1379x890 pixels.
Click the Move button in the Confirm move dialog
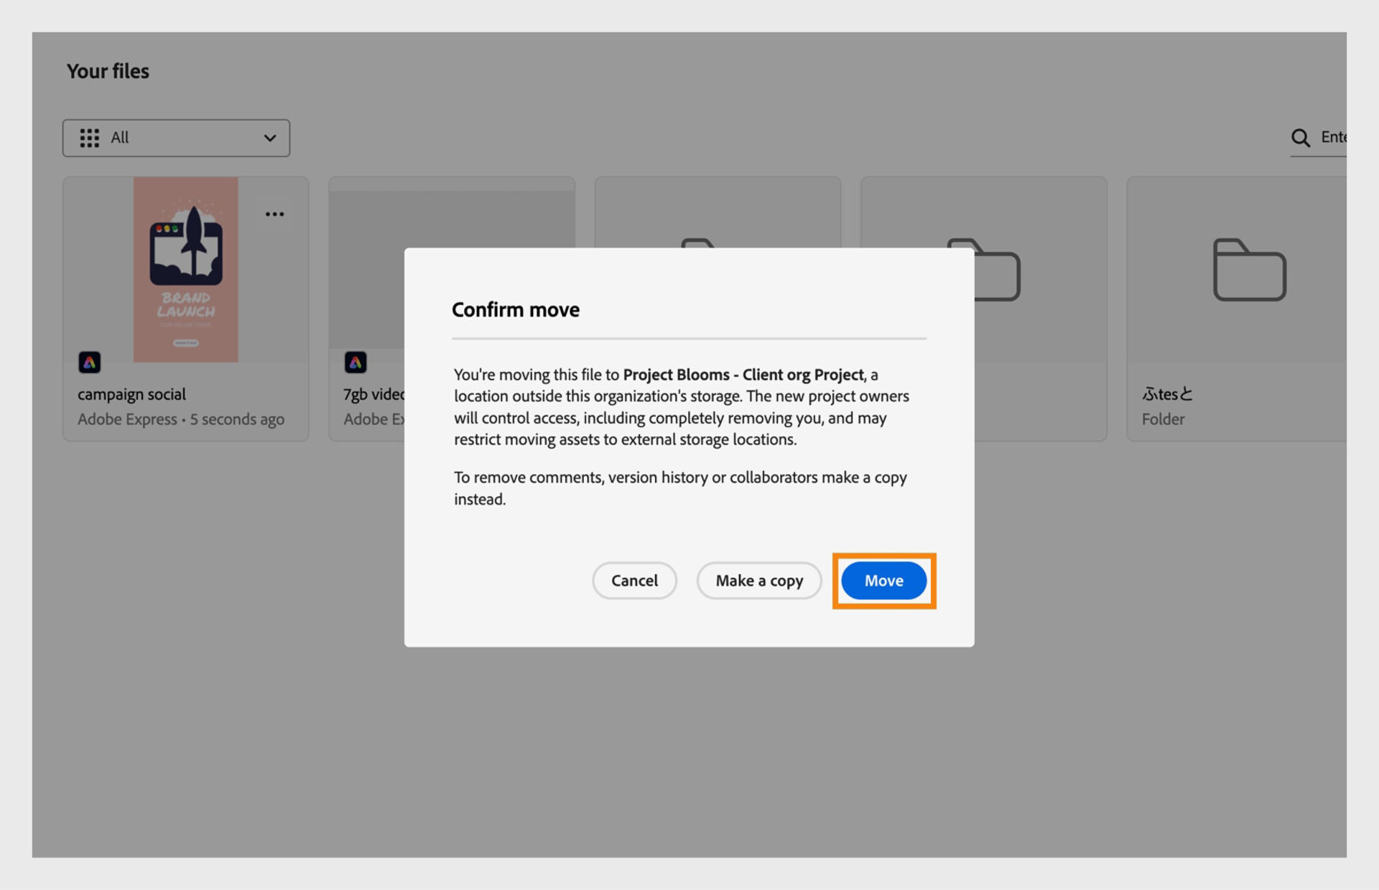point(883,581)
